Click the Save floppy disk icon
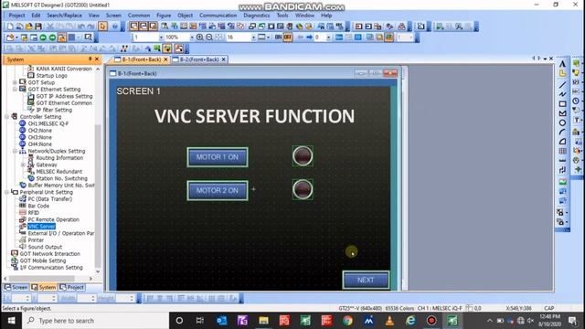 tap(38, 27)
